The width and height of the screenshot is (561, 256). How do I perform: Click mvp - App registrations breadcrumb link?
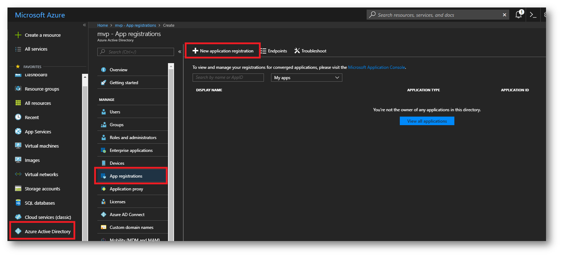[136, 25]
